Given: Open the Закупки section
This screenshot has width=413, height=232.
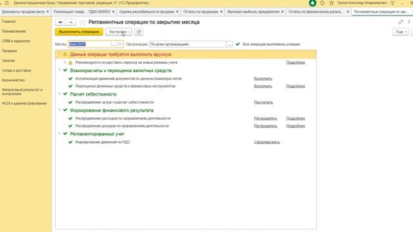Looking at the screenshot, I should (x=8, y=61).
